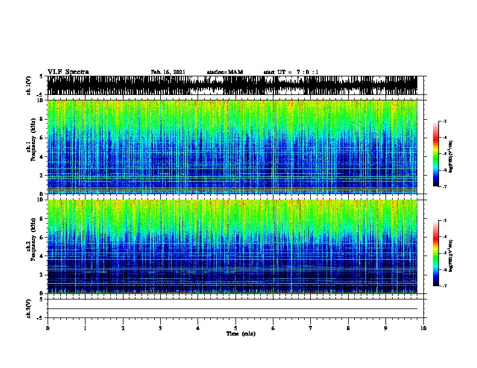477x368 pixels.
Task: Click the ch.1(V) axis "5" tick label
Action: pyautogui.click(x=41, y=76)
